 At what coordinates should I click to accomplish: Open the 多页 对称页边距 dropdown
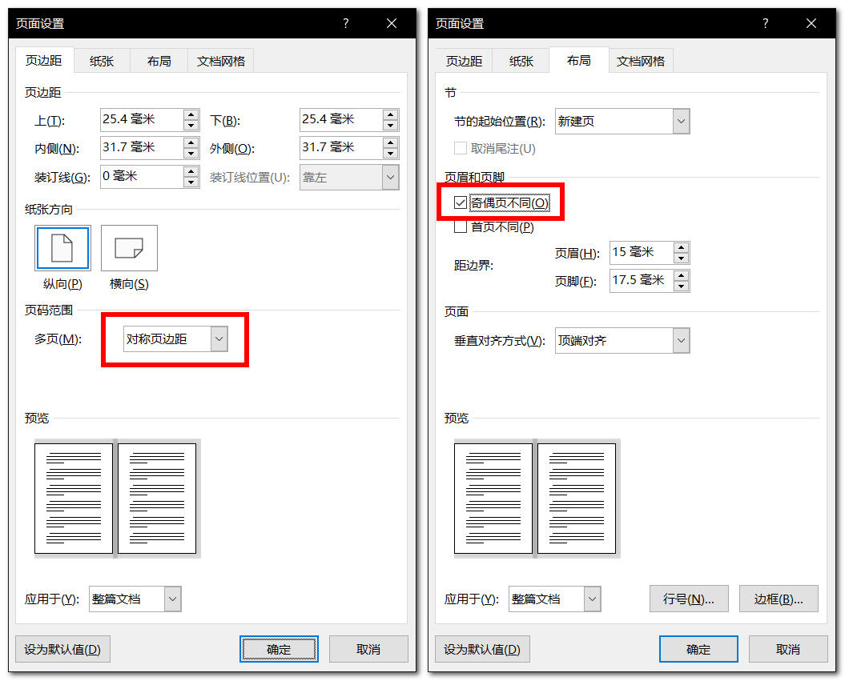click(x=219, y=339)
